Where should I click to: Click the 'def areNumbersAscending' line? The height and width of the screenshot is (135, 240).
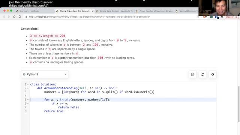coord(77,88)
